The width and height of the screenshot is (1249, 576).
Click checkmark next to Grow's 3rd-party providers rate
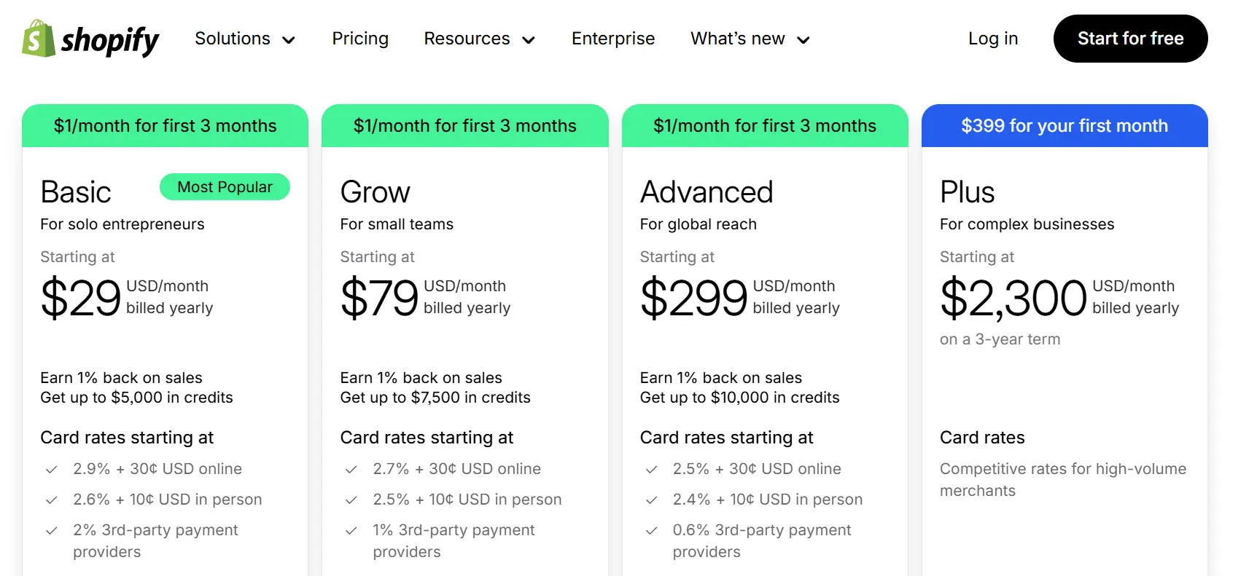pyautogui.click(x=351, y=530)
